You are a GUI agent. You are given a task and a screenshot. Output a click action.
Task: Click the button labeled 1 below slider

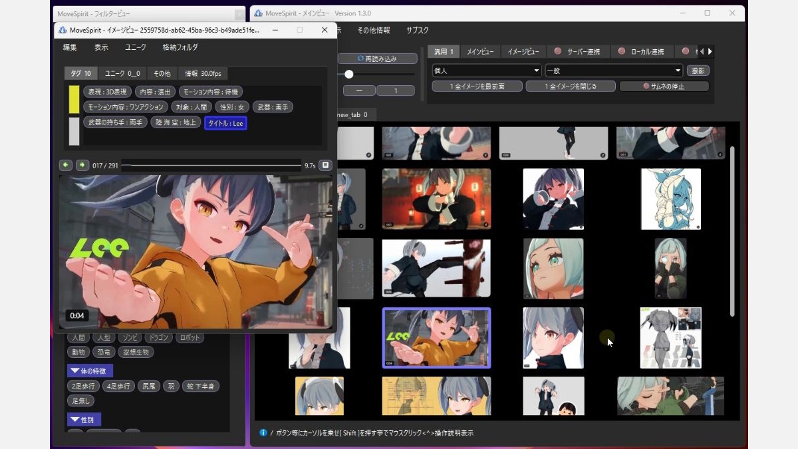[x=396, y=90]
